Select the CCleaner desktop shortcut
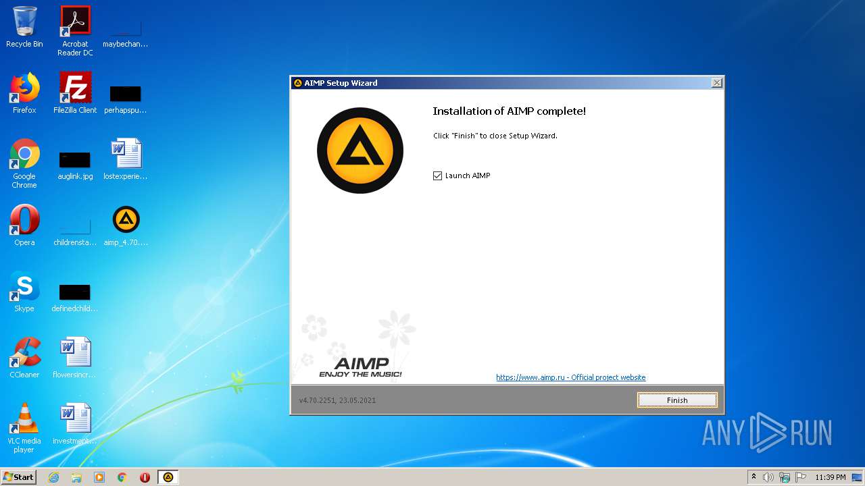The width and height of the screenshot is (865, 486). point(24,358)
